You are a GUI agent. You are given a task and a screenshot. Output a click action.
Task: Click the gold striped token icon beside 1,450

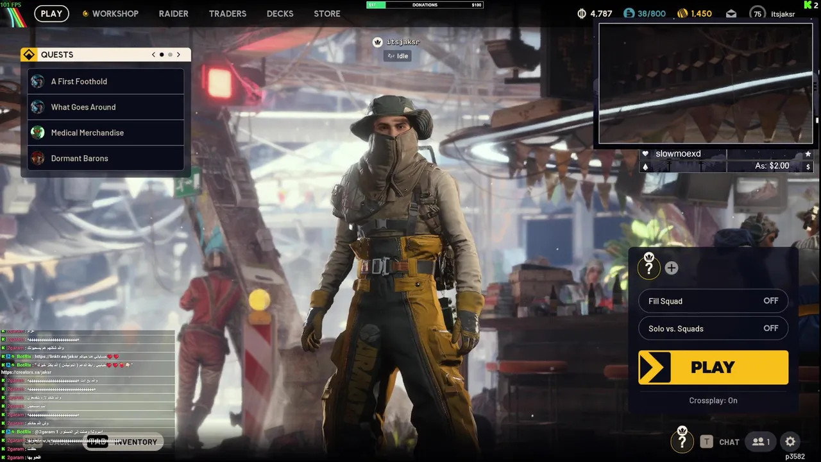point(682,13)
